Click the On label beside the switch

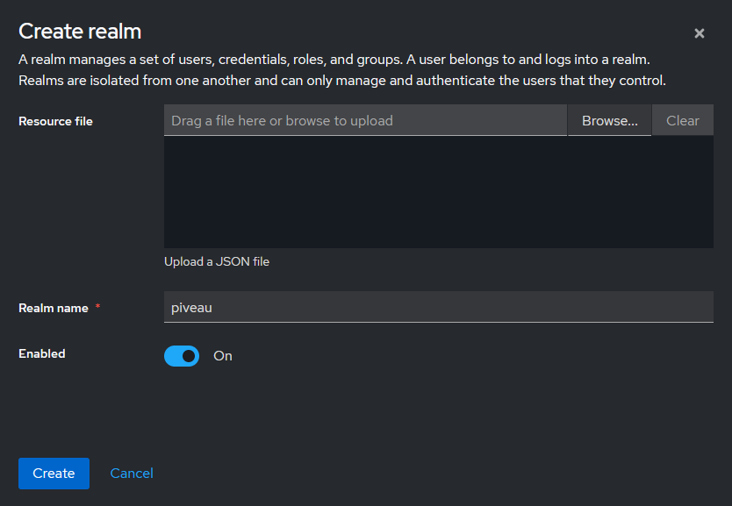point(223,356)
